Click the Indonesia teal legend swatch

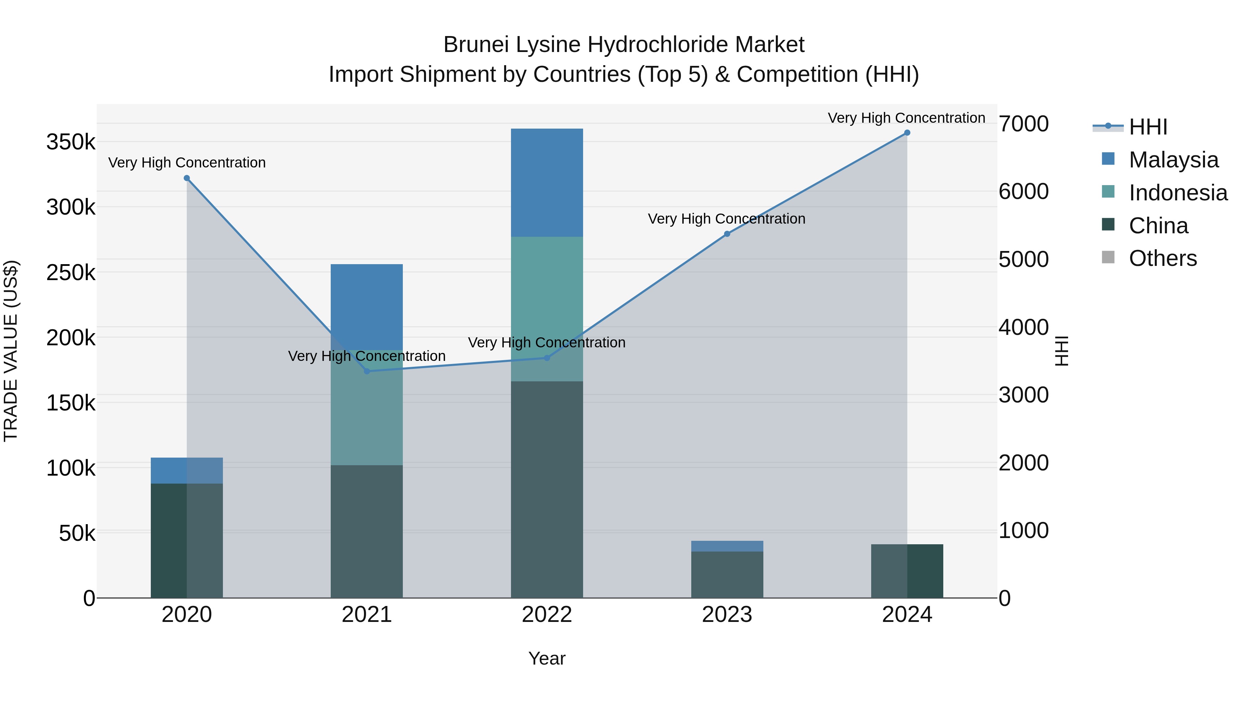1108,191
